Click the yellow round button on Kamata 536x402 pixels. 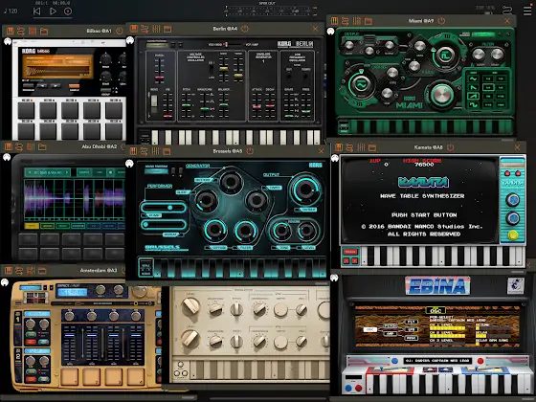pyautogui.click(x=512, y=234)
